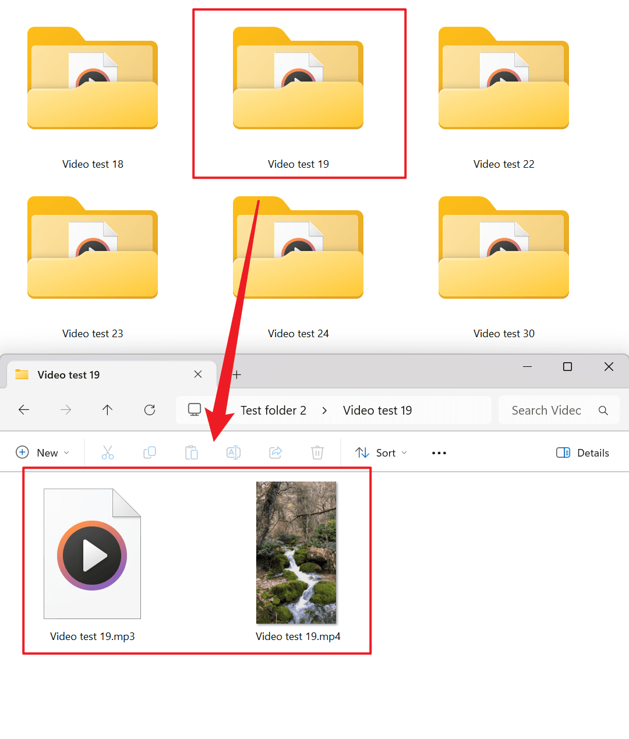
Task: Open the See more three-dots menu
Action: click(x=439, y=452)
